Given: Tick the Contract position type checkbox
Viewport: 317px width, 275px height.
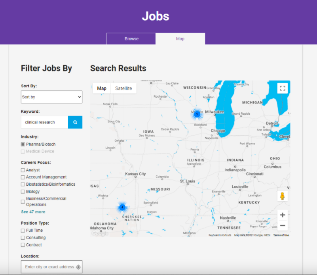Looking at the screenshot, I should pyautogui.click(x=23, y=245).
